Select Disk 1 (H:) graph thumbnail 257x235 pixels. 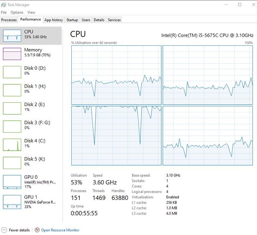12,90
